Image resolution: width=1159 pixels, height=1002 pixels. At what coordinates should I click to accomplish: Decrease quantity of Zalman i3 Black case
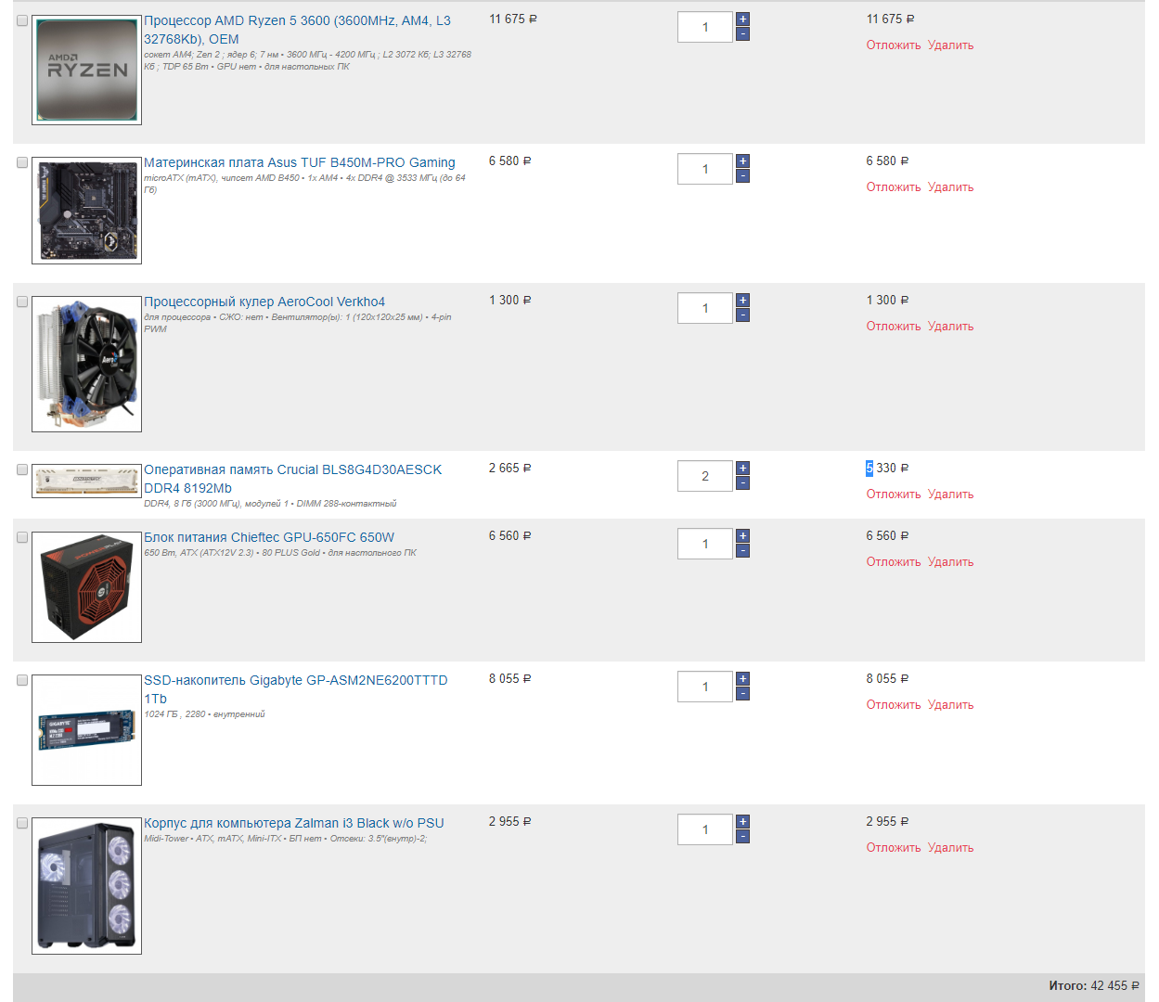(x=742, y=837)
